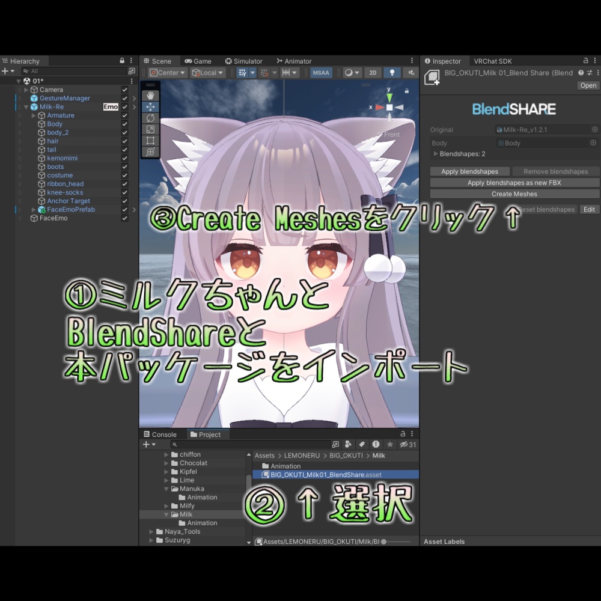This screenshot has width=601, height=601.
Task: Click the search by label icon in Project panel
Action: pos(361,444)
